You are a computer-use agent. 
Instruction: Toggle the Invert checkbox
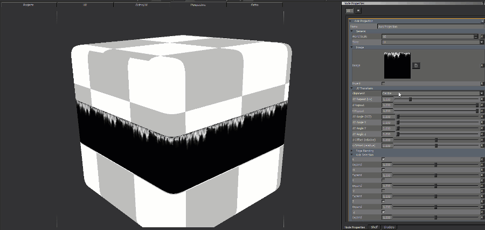click(383, 83)
